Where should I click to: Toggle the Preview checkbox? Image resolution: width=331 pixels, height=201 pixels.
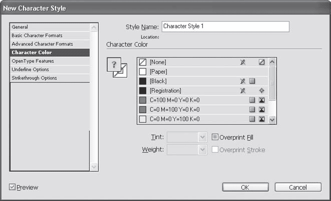pos(13,187)
